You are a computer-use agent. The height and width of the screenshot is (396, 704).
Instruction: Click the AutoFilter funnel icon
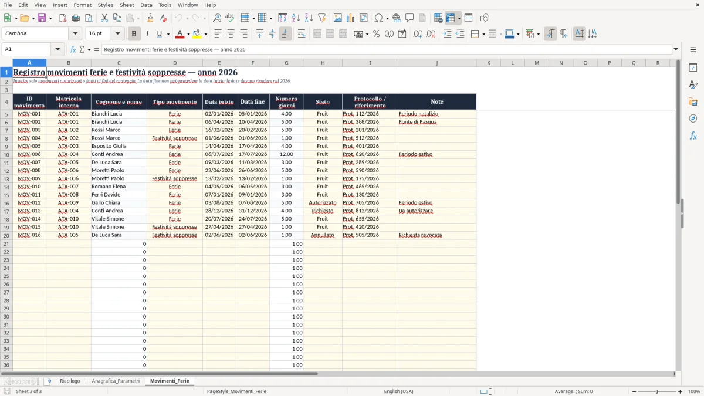(321, 18)
